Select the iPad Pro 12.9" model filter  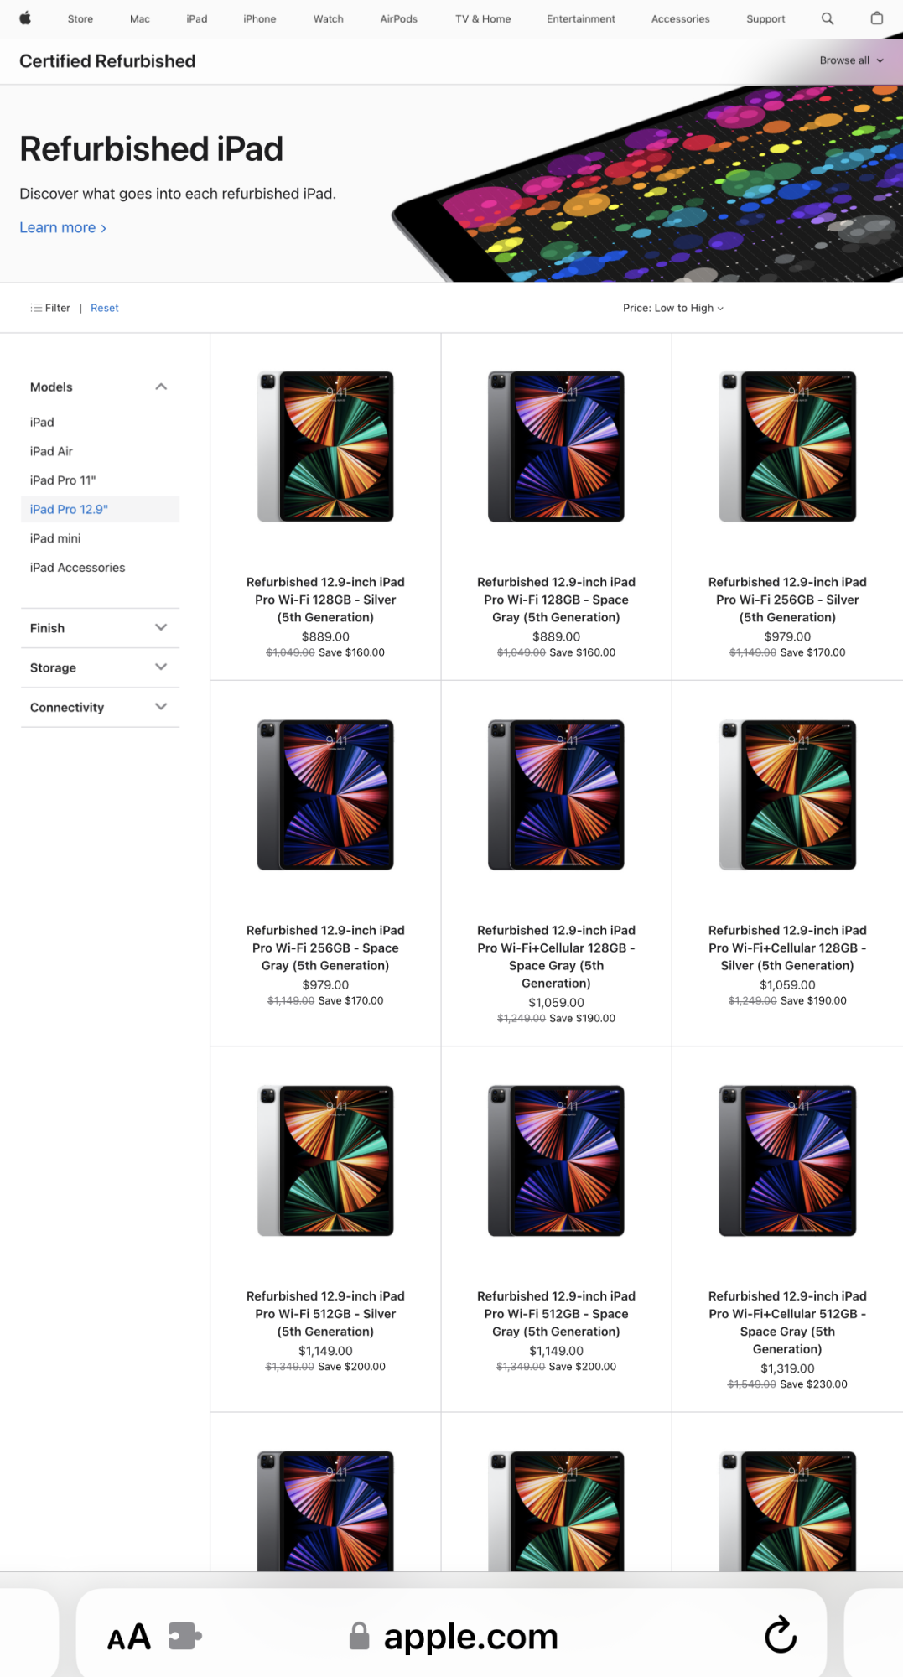[x=100, y=509]
